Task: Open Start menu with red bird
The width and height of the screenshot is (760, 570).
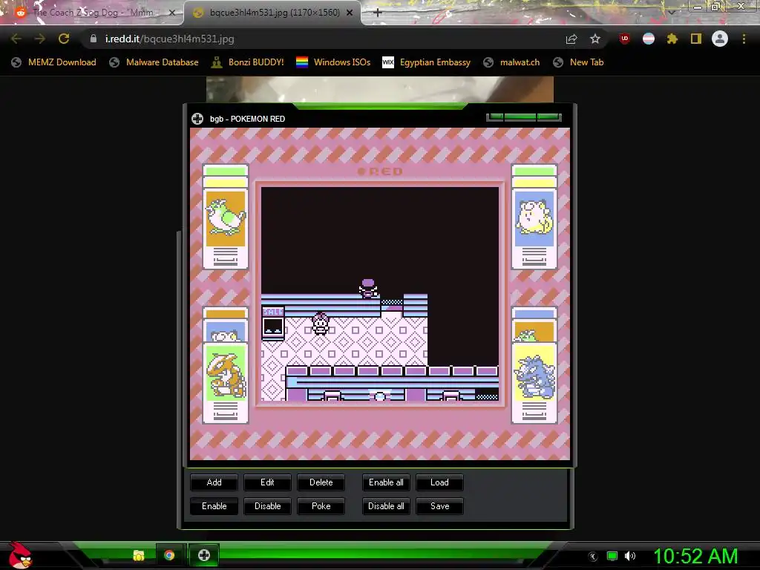Action: click(20, 555)
